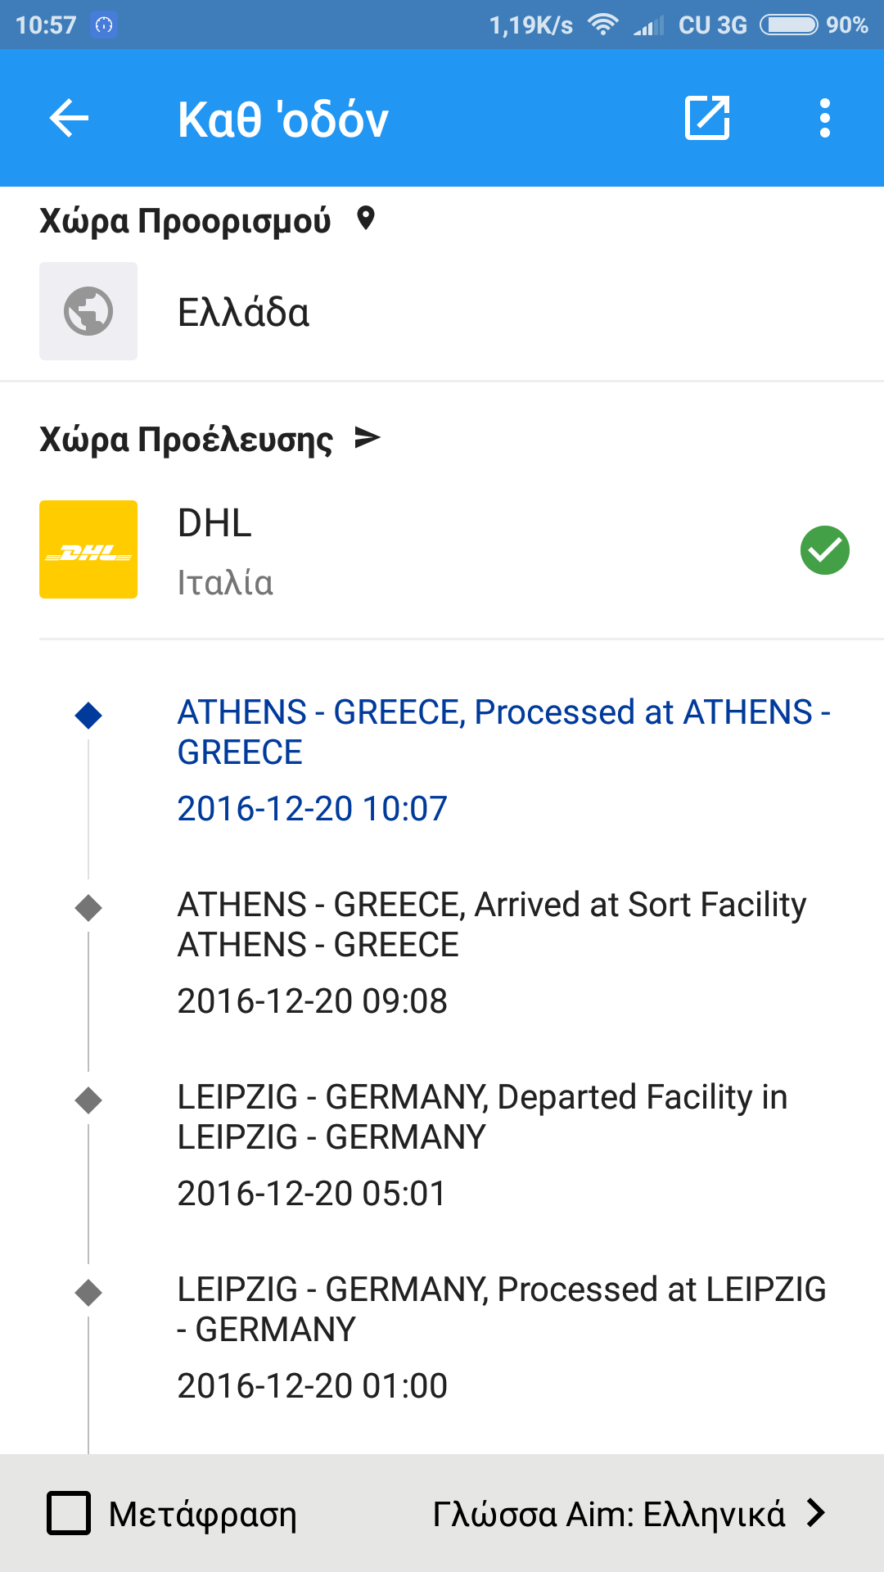
Task: Open the share/external link icon
Action: [707, 119]
